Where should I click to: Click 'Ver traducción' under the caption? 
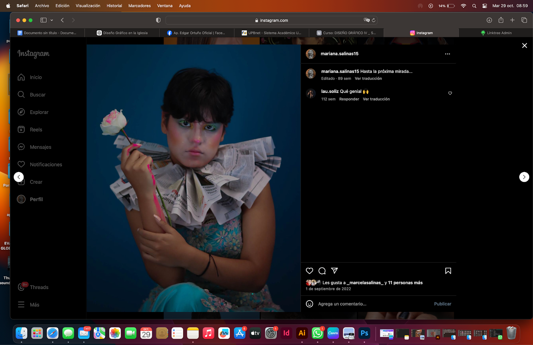point(368,79)
